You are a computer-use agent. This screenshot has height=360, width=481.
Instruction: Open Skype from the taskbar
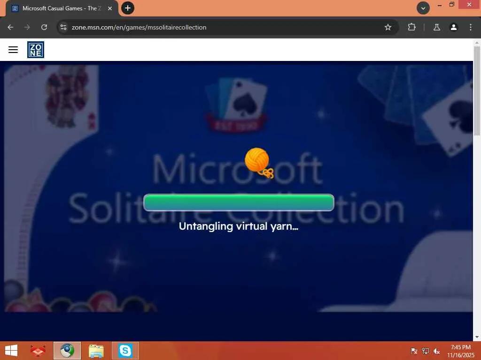tap(125, 351)
